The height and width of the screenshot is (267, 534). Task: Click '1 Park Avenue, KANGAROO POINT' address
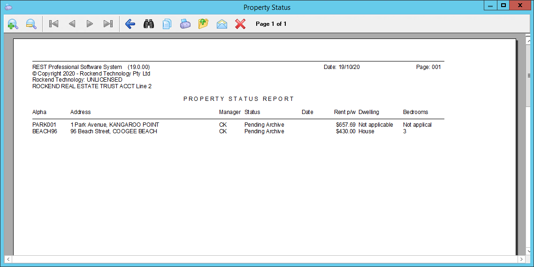pos(115,125)
